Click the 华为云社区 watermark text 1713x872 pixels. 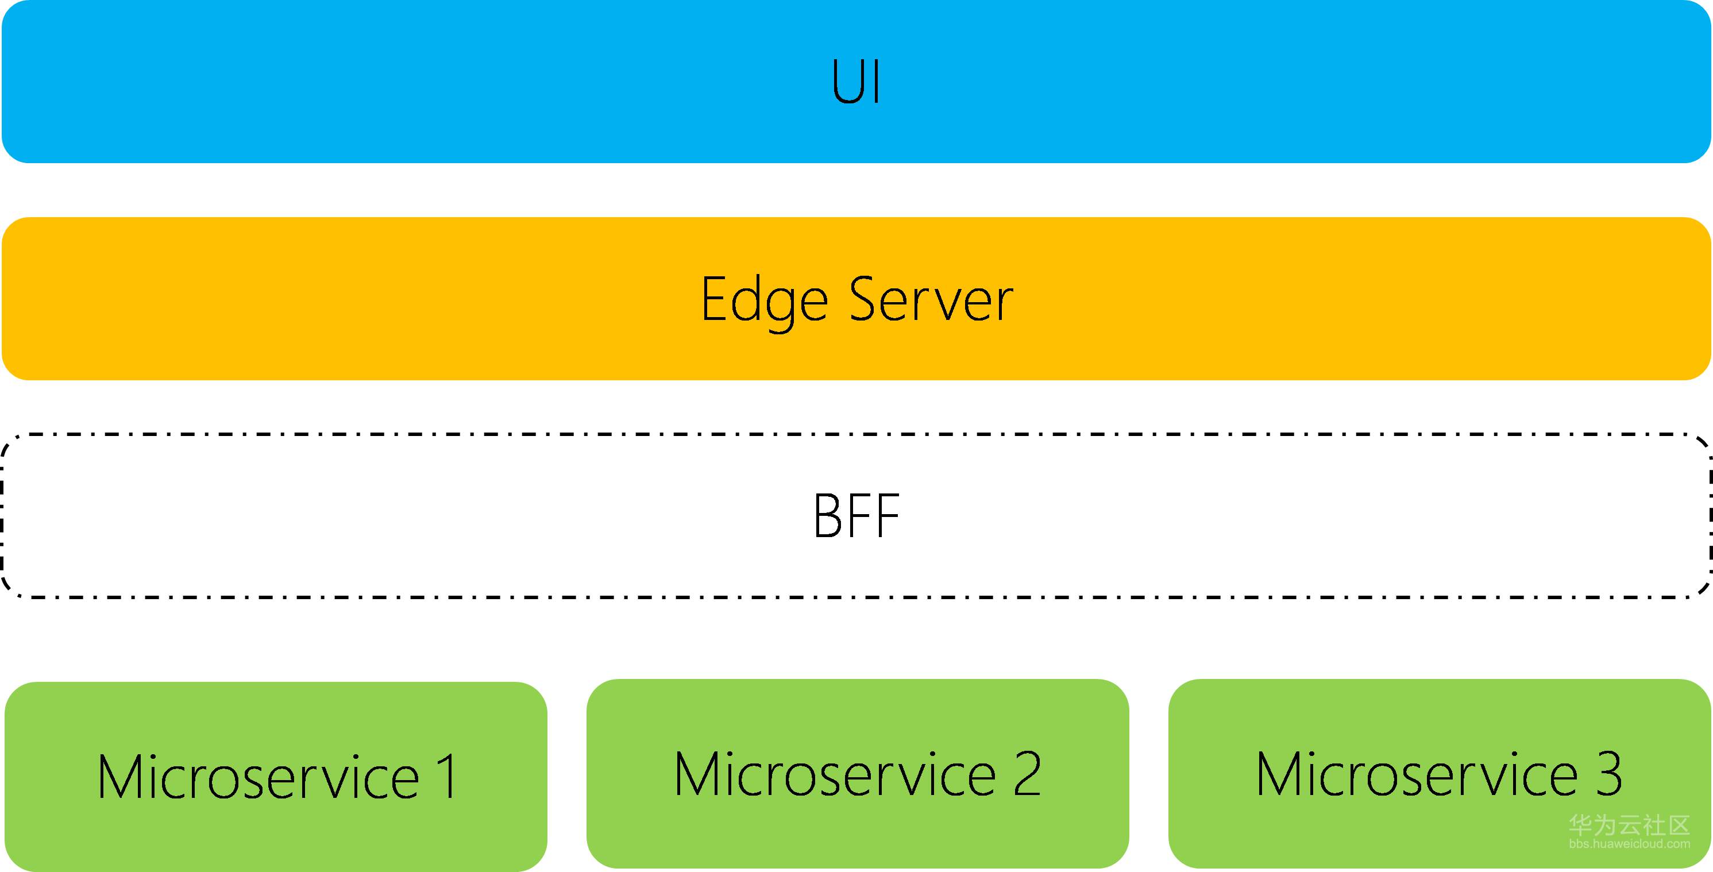[x=1629, y=825]
